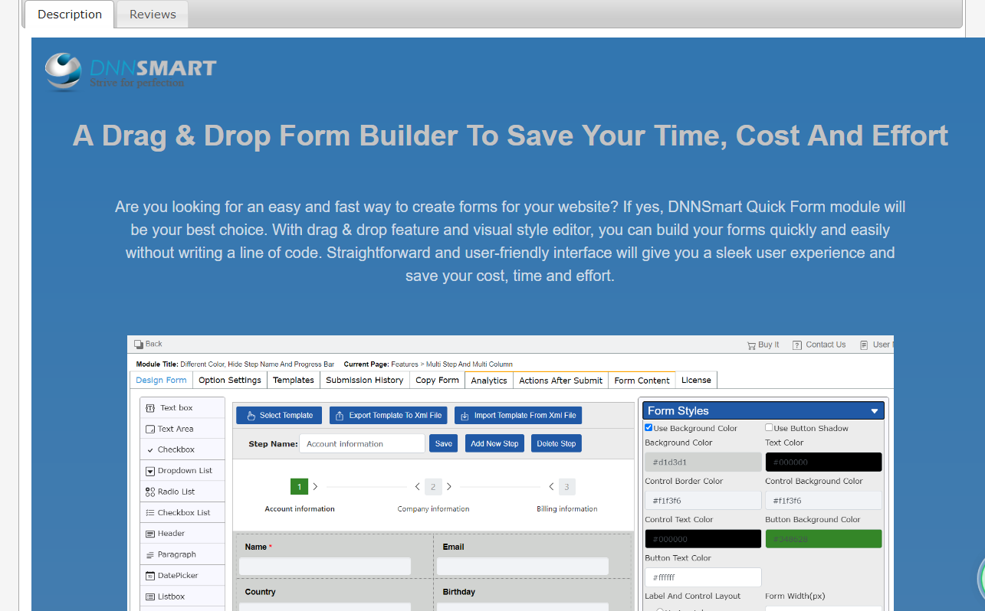Switch to Option Settings tab
The height and width of the screenshot is (611, 985).
coord(230,380)
